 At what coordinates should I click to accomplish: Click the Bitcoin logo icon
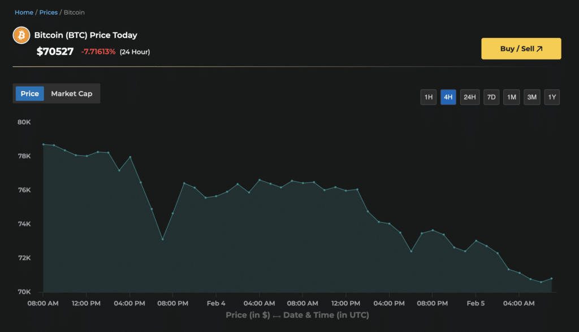pyautogui.click(x=21, y=36)
